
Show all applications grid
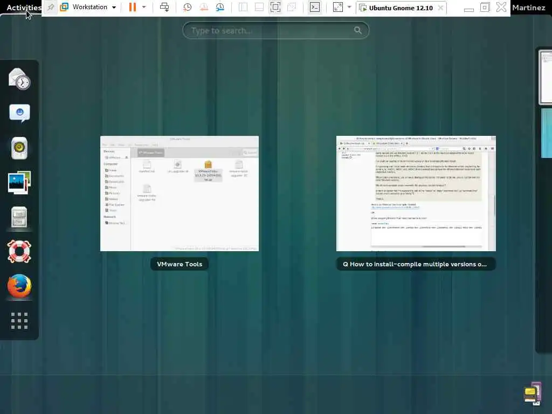point(19,321)
